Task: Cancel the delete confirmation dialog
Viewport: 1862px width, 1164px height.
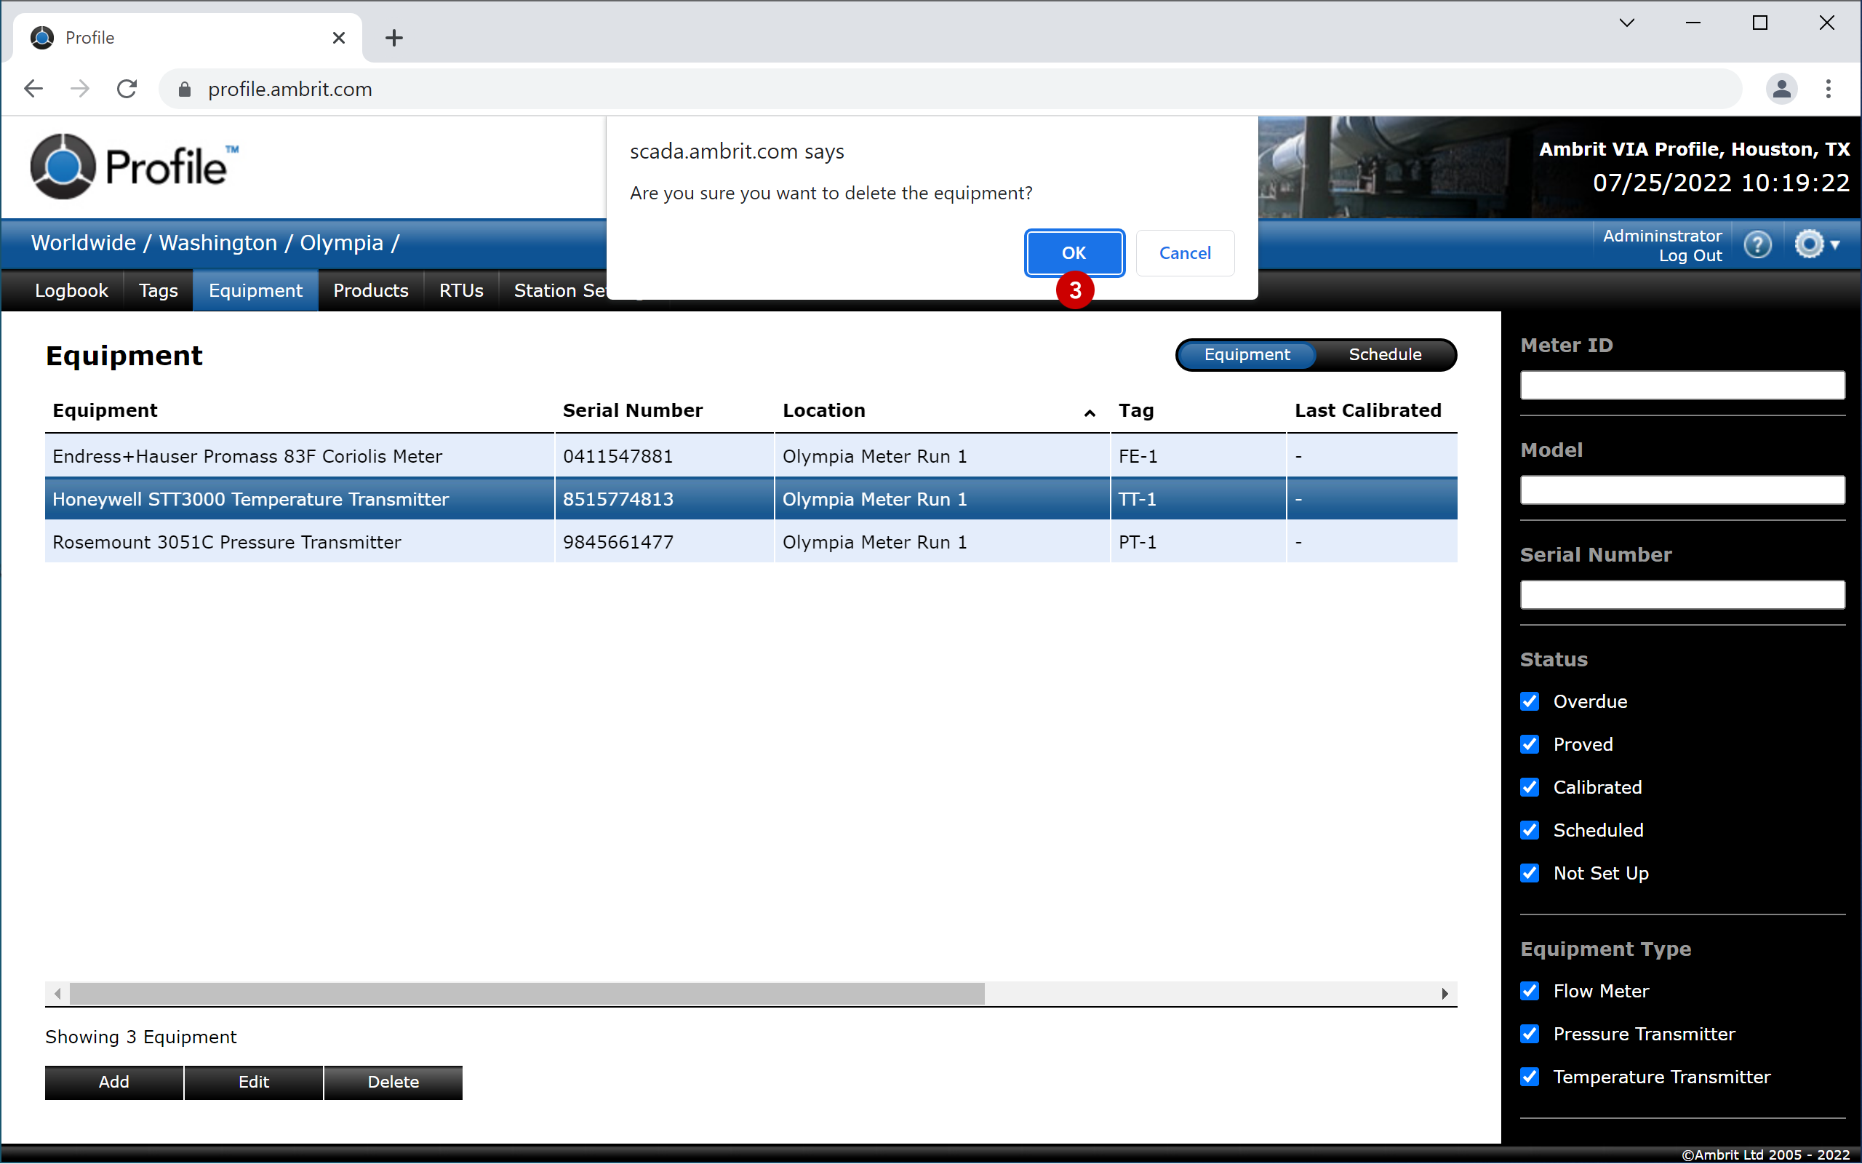Action: click(x=1185, y=252)
